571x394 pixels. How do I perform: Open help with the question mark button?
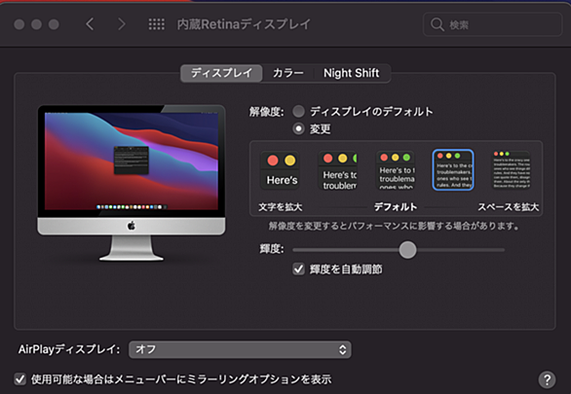pyautogui.click(x=547, y=379)
